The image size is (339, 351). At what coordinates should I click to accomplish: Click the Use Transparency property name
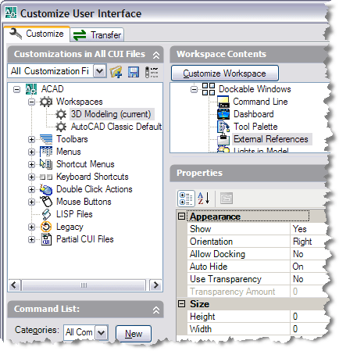pyautogui.click(x=226, y=279)
